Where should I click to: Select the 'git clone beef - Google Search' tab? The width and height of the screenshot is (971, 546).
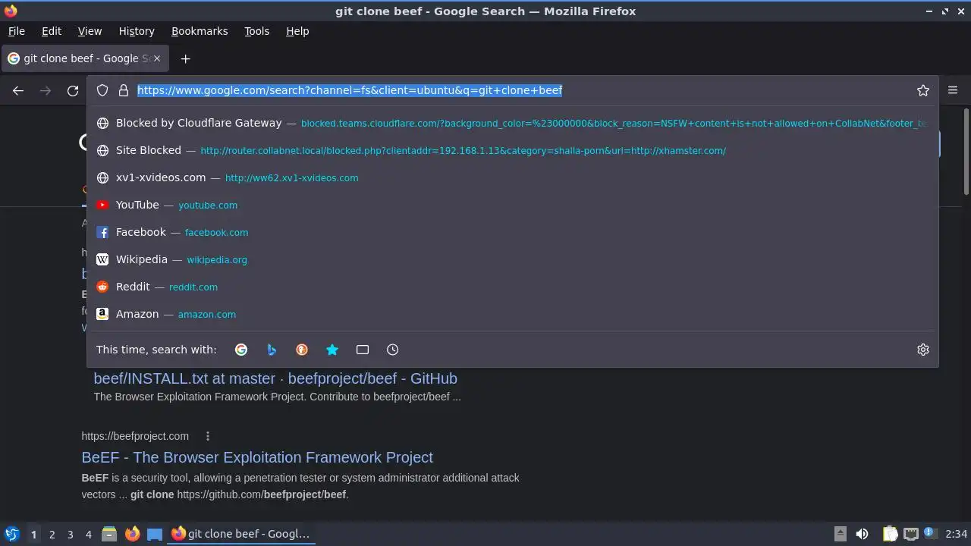(83, 58)
